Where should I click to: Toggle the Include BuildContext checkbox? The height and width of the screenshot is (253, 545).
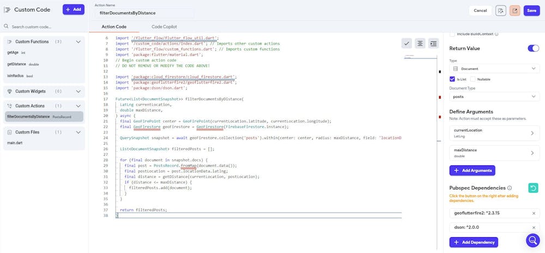[452, 34]
